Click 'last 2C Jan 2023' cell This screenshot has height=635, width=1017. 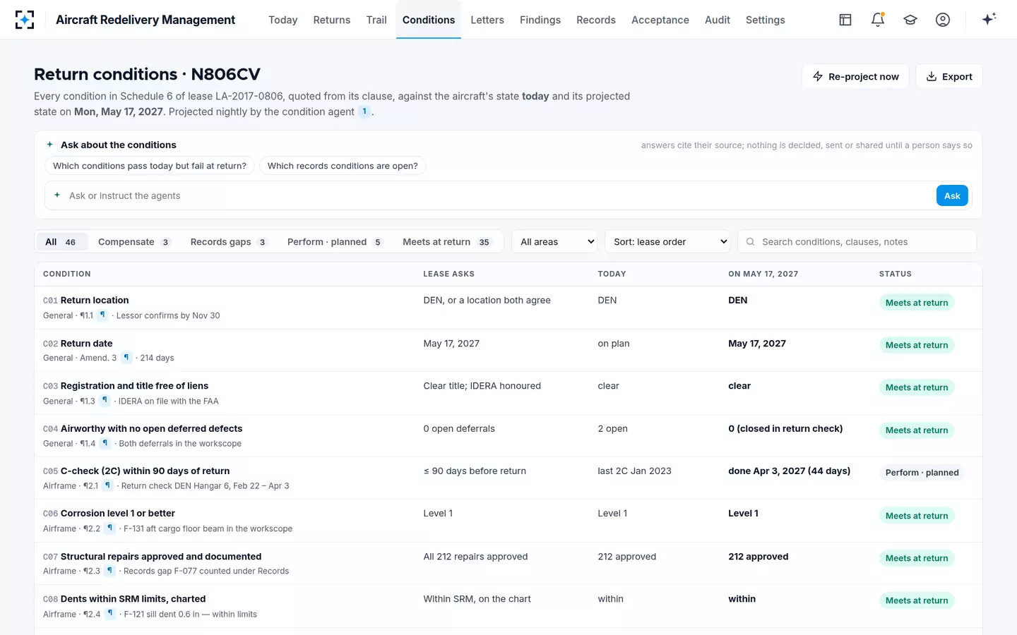click(x=634, y=471)
